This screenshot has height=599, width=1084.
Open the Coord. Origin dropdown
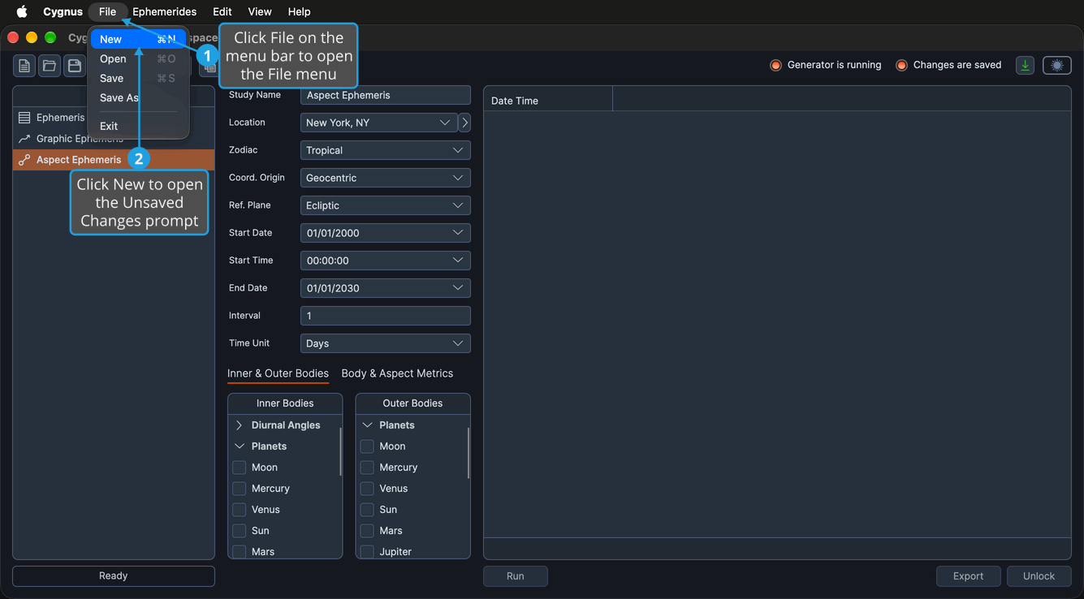[386, 178]
